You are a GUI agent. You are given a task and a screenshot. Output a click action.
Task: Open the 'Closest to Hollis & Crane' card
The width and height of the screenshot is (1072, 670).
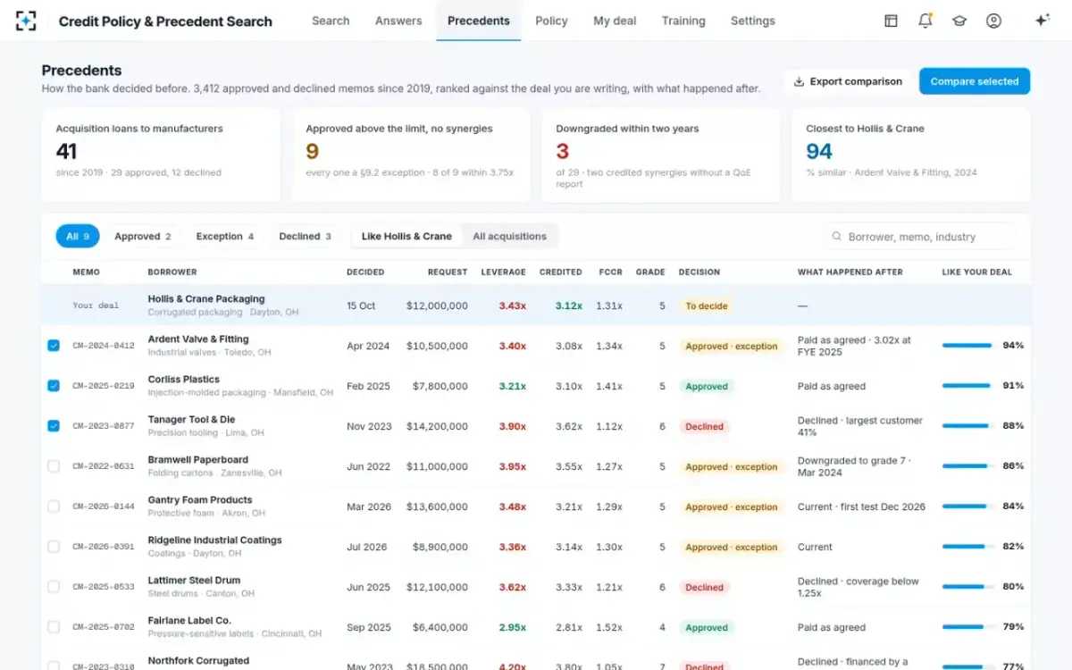(911, 155)
